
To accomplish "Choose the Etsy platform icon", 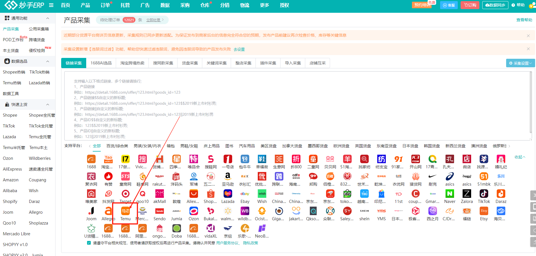I will pyautogui.click(x=484, y=211).
